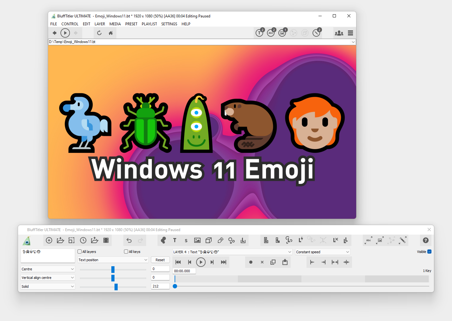
Task: Click the brush effects icon with badge 2
Action: pyautogui.click(x=317, y=33)
